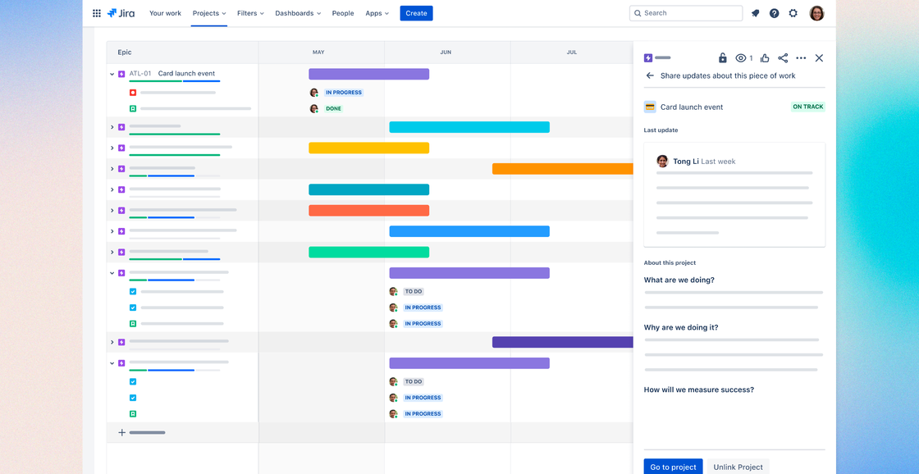Click the Go to project button
Screen dimensions: 919x474
point(673,466)
